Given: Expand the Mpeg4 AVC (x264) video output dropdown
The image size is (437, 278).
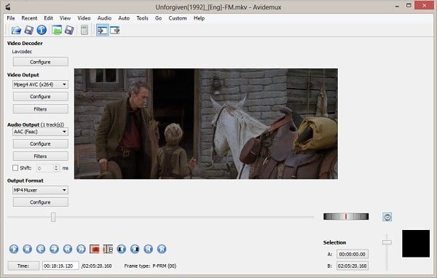Looking at the screenshot, I should [40, 84].
